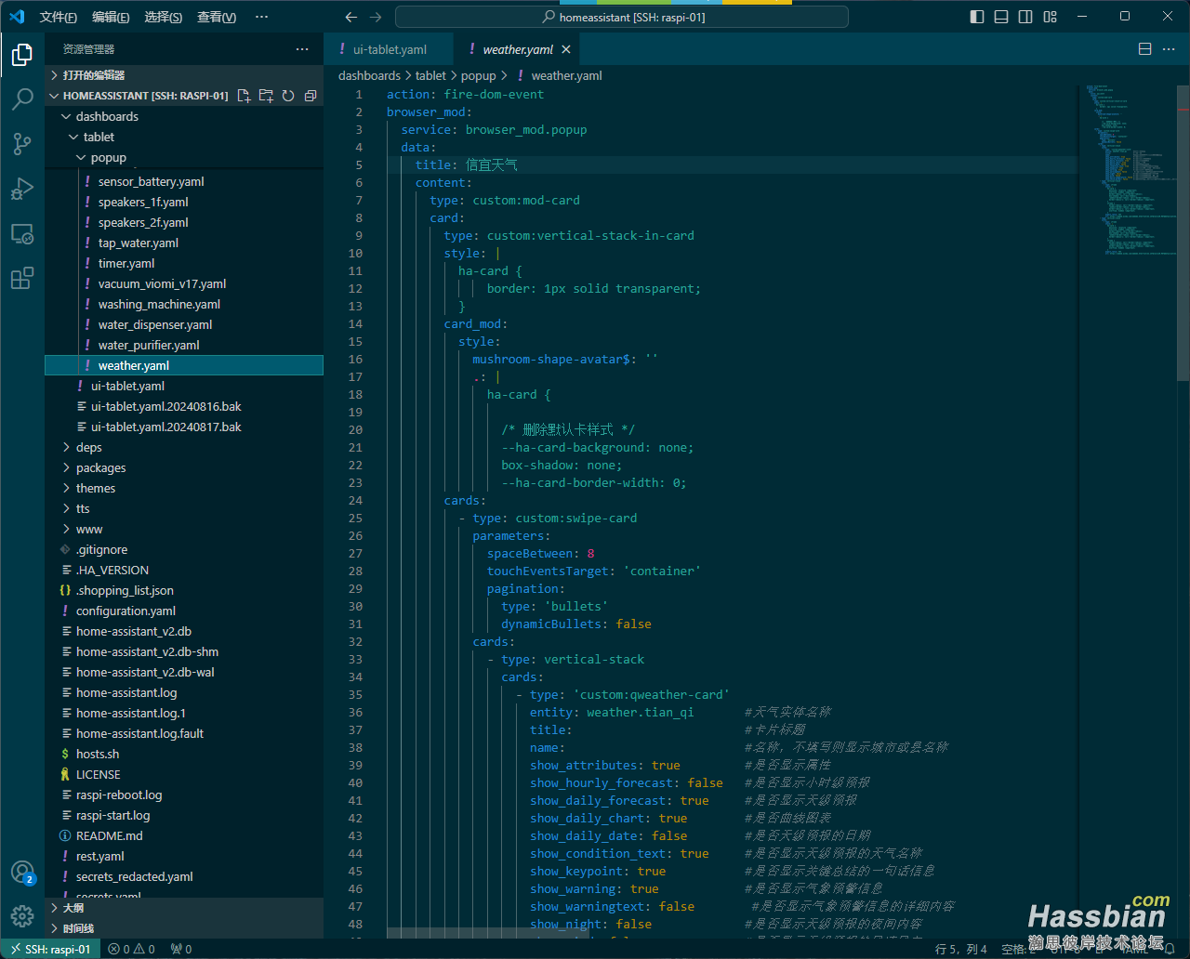Create a new file in HOMEASSISTANT explorer

(x=244, y=96)
